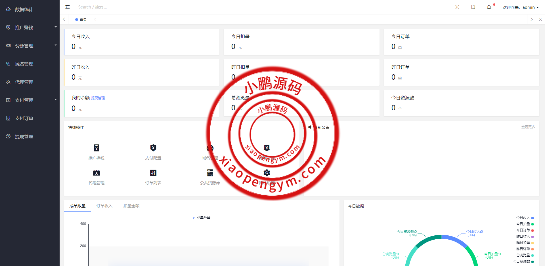This screenshot has height=266, width=545.
Task: Toggle 今日资源数 in pie chart legend
Action: click(x=523, y=261)
